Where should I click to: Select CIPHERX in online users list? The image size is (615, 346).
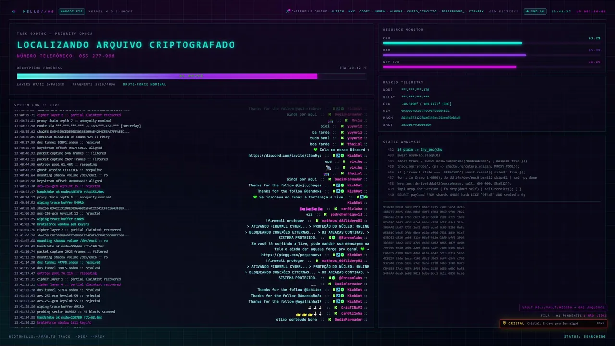pos(477,11)
